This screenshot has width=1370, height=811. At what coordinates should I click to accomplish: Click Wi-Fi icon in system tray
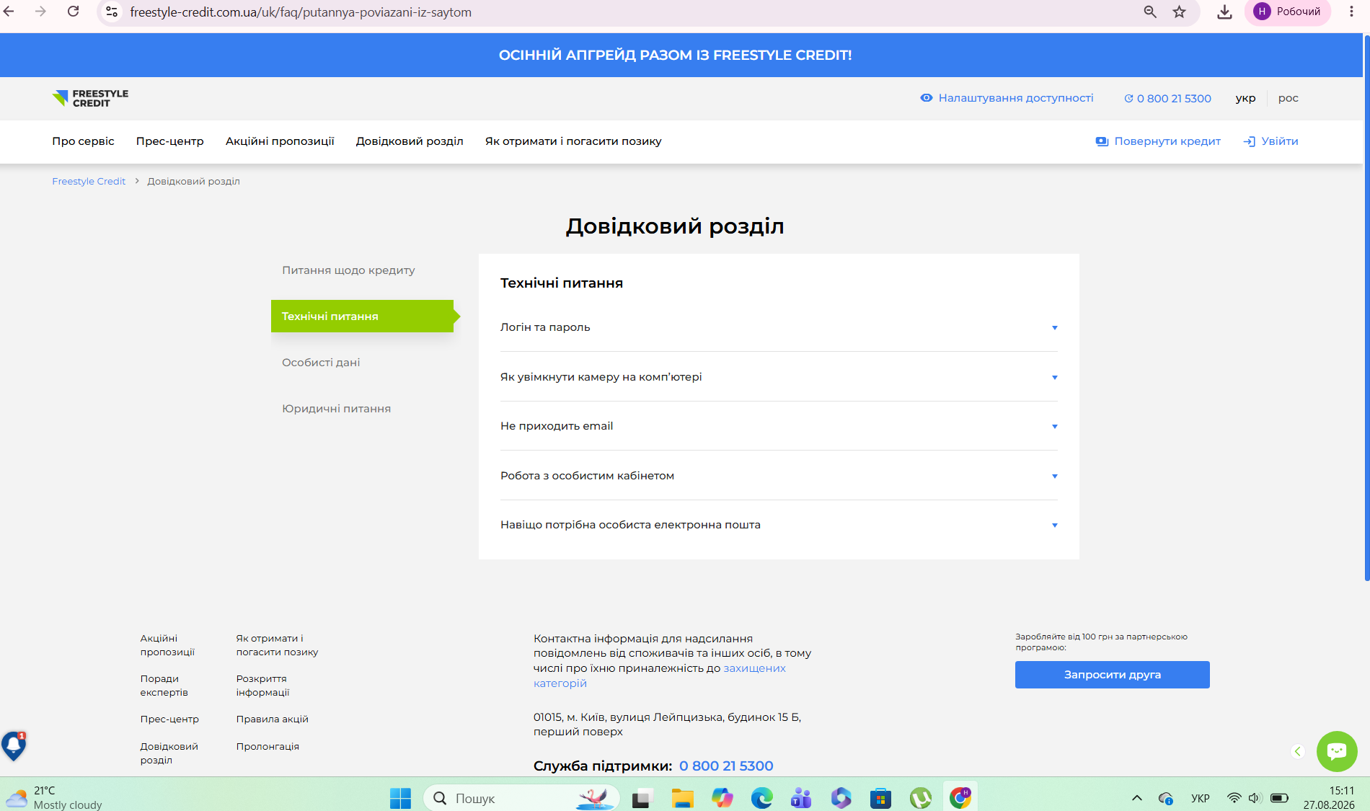[x=1234, y=798]
